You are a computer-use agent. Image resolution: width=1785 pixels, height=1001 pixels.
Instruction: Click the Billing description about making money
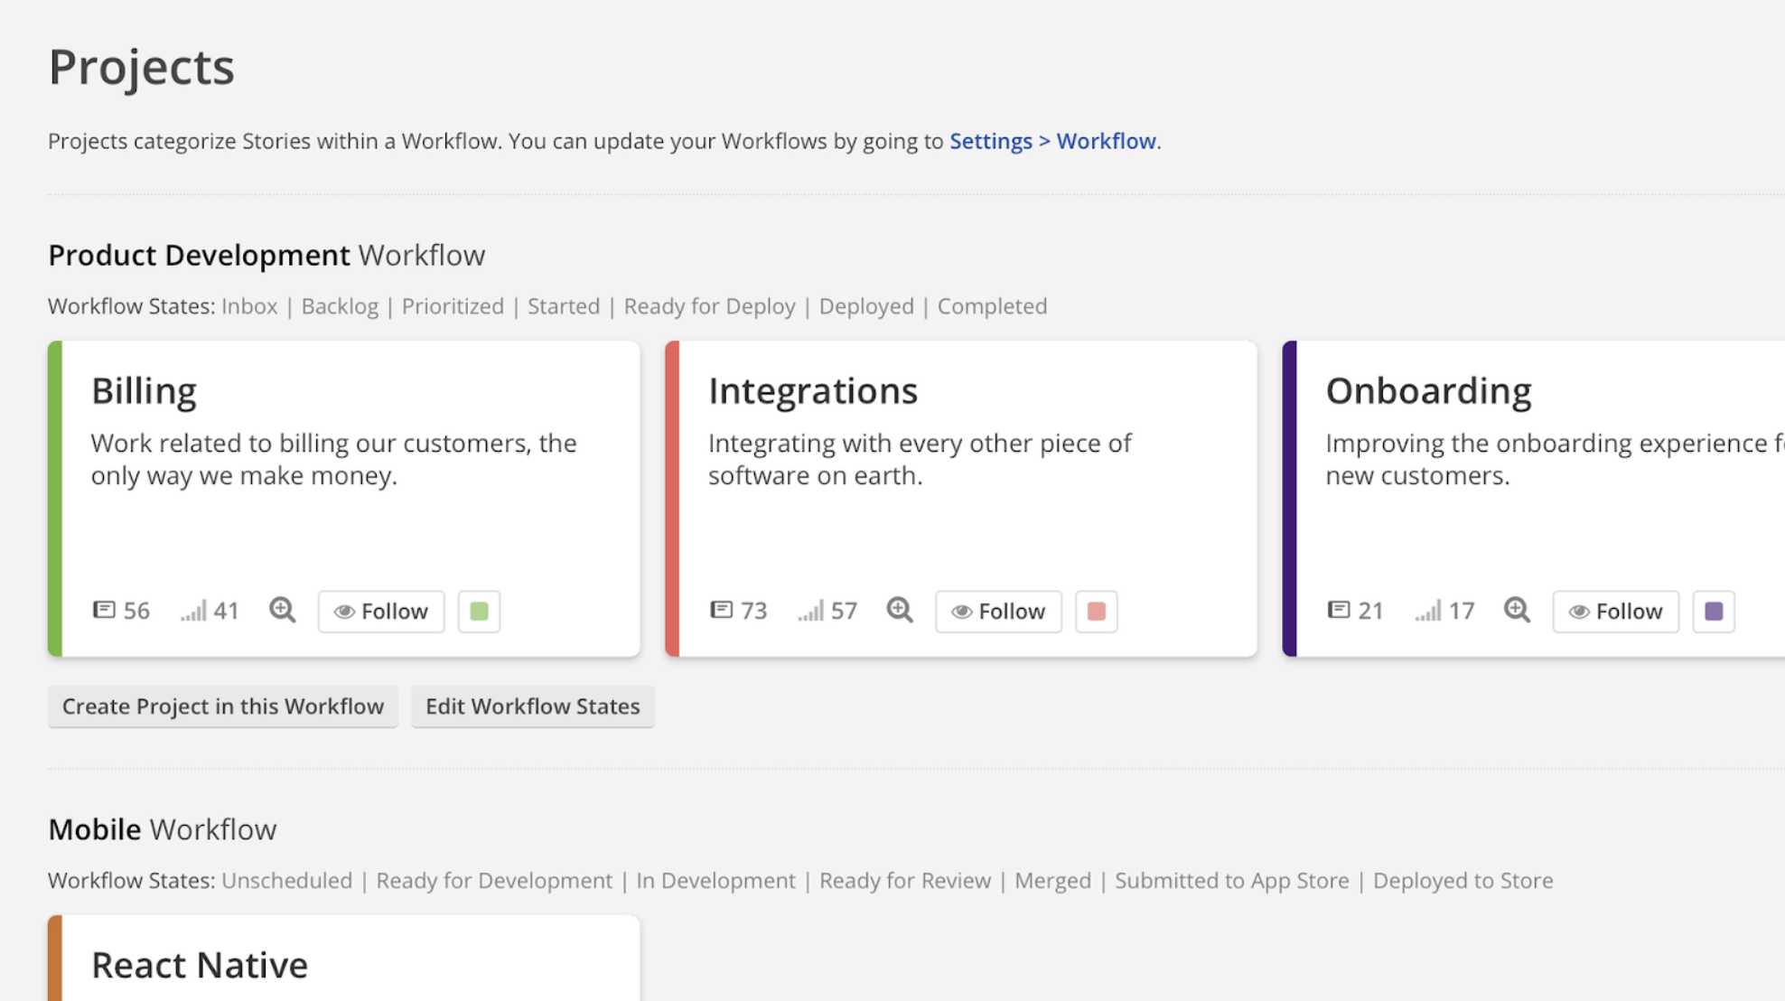(x=334, y=459)
